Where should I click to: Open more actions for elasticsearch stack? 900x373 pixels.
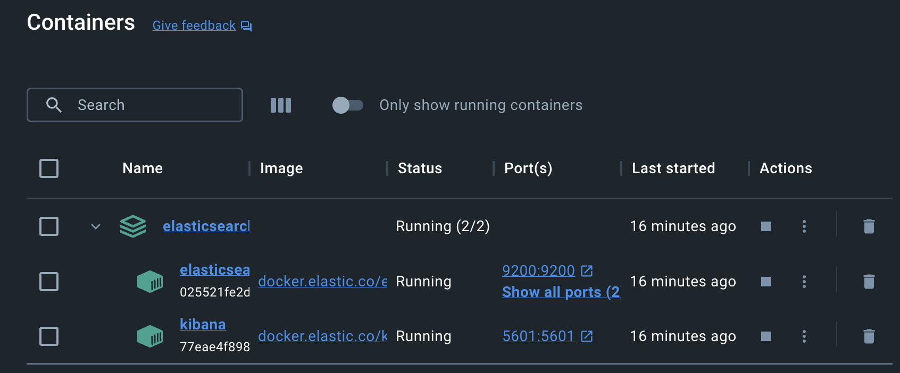pos(804,226)
